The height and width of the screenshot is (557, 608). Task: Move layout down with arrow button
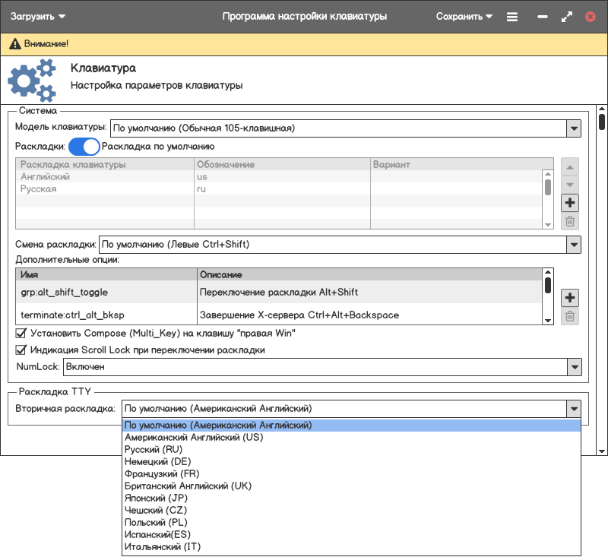pos(570,185)
